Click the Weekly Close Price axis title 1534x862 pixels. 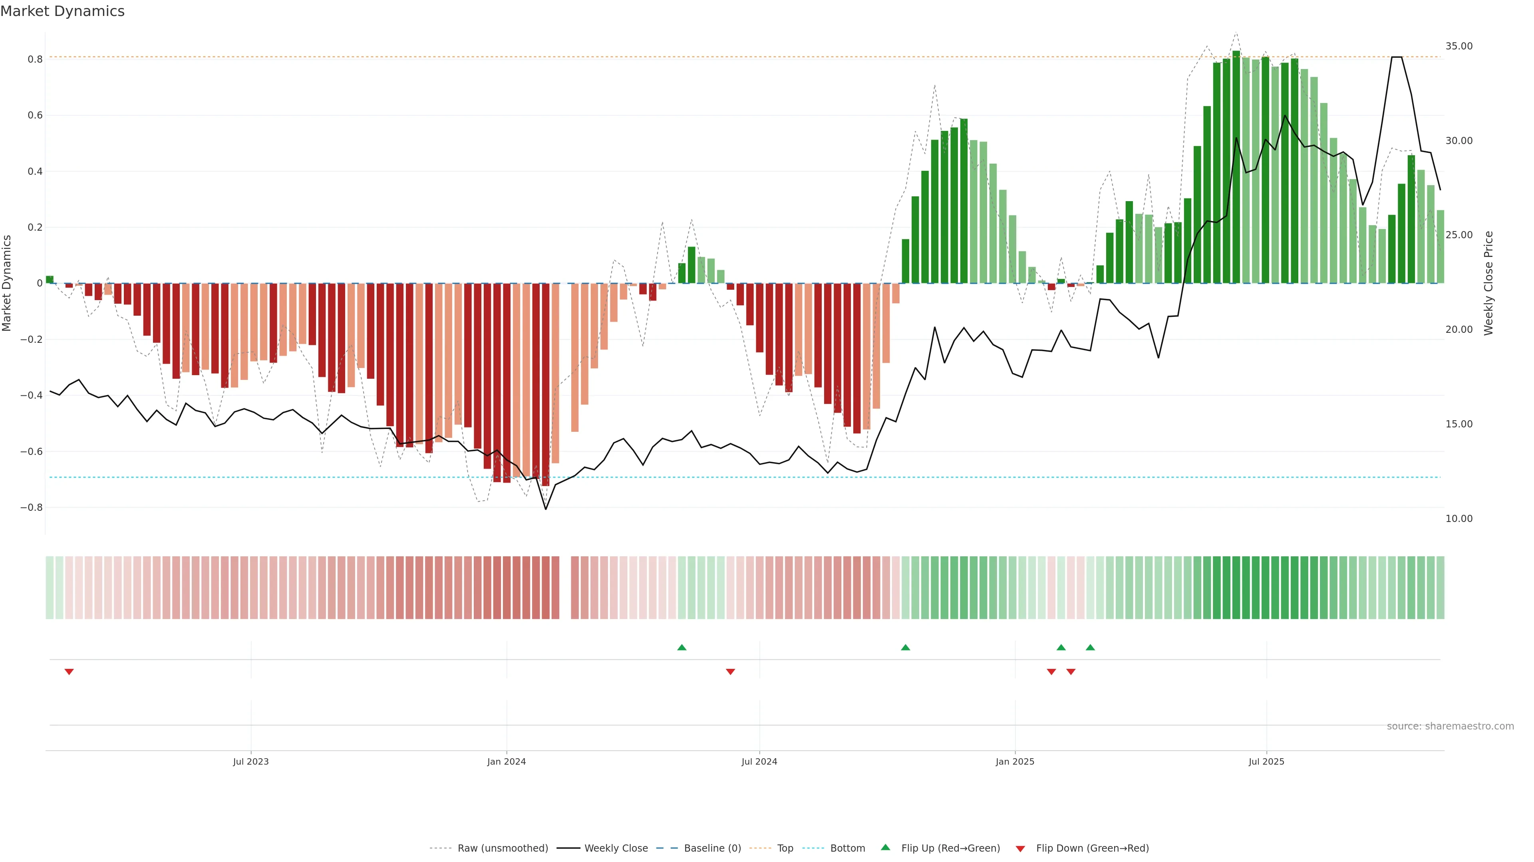tap(1488, 283)
